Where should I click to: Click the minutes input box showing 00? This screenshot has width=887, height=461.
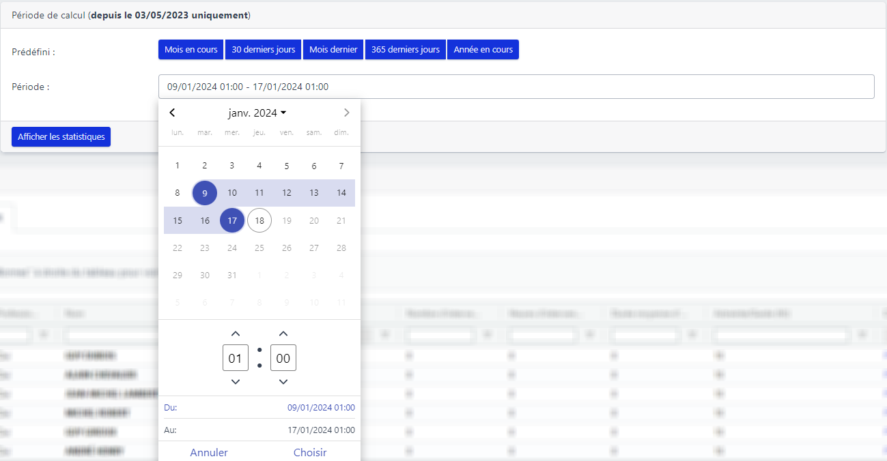(x=283, y=358)
